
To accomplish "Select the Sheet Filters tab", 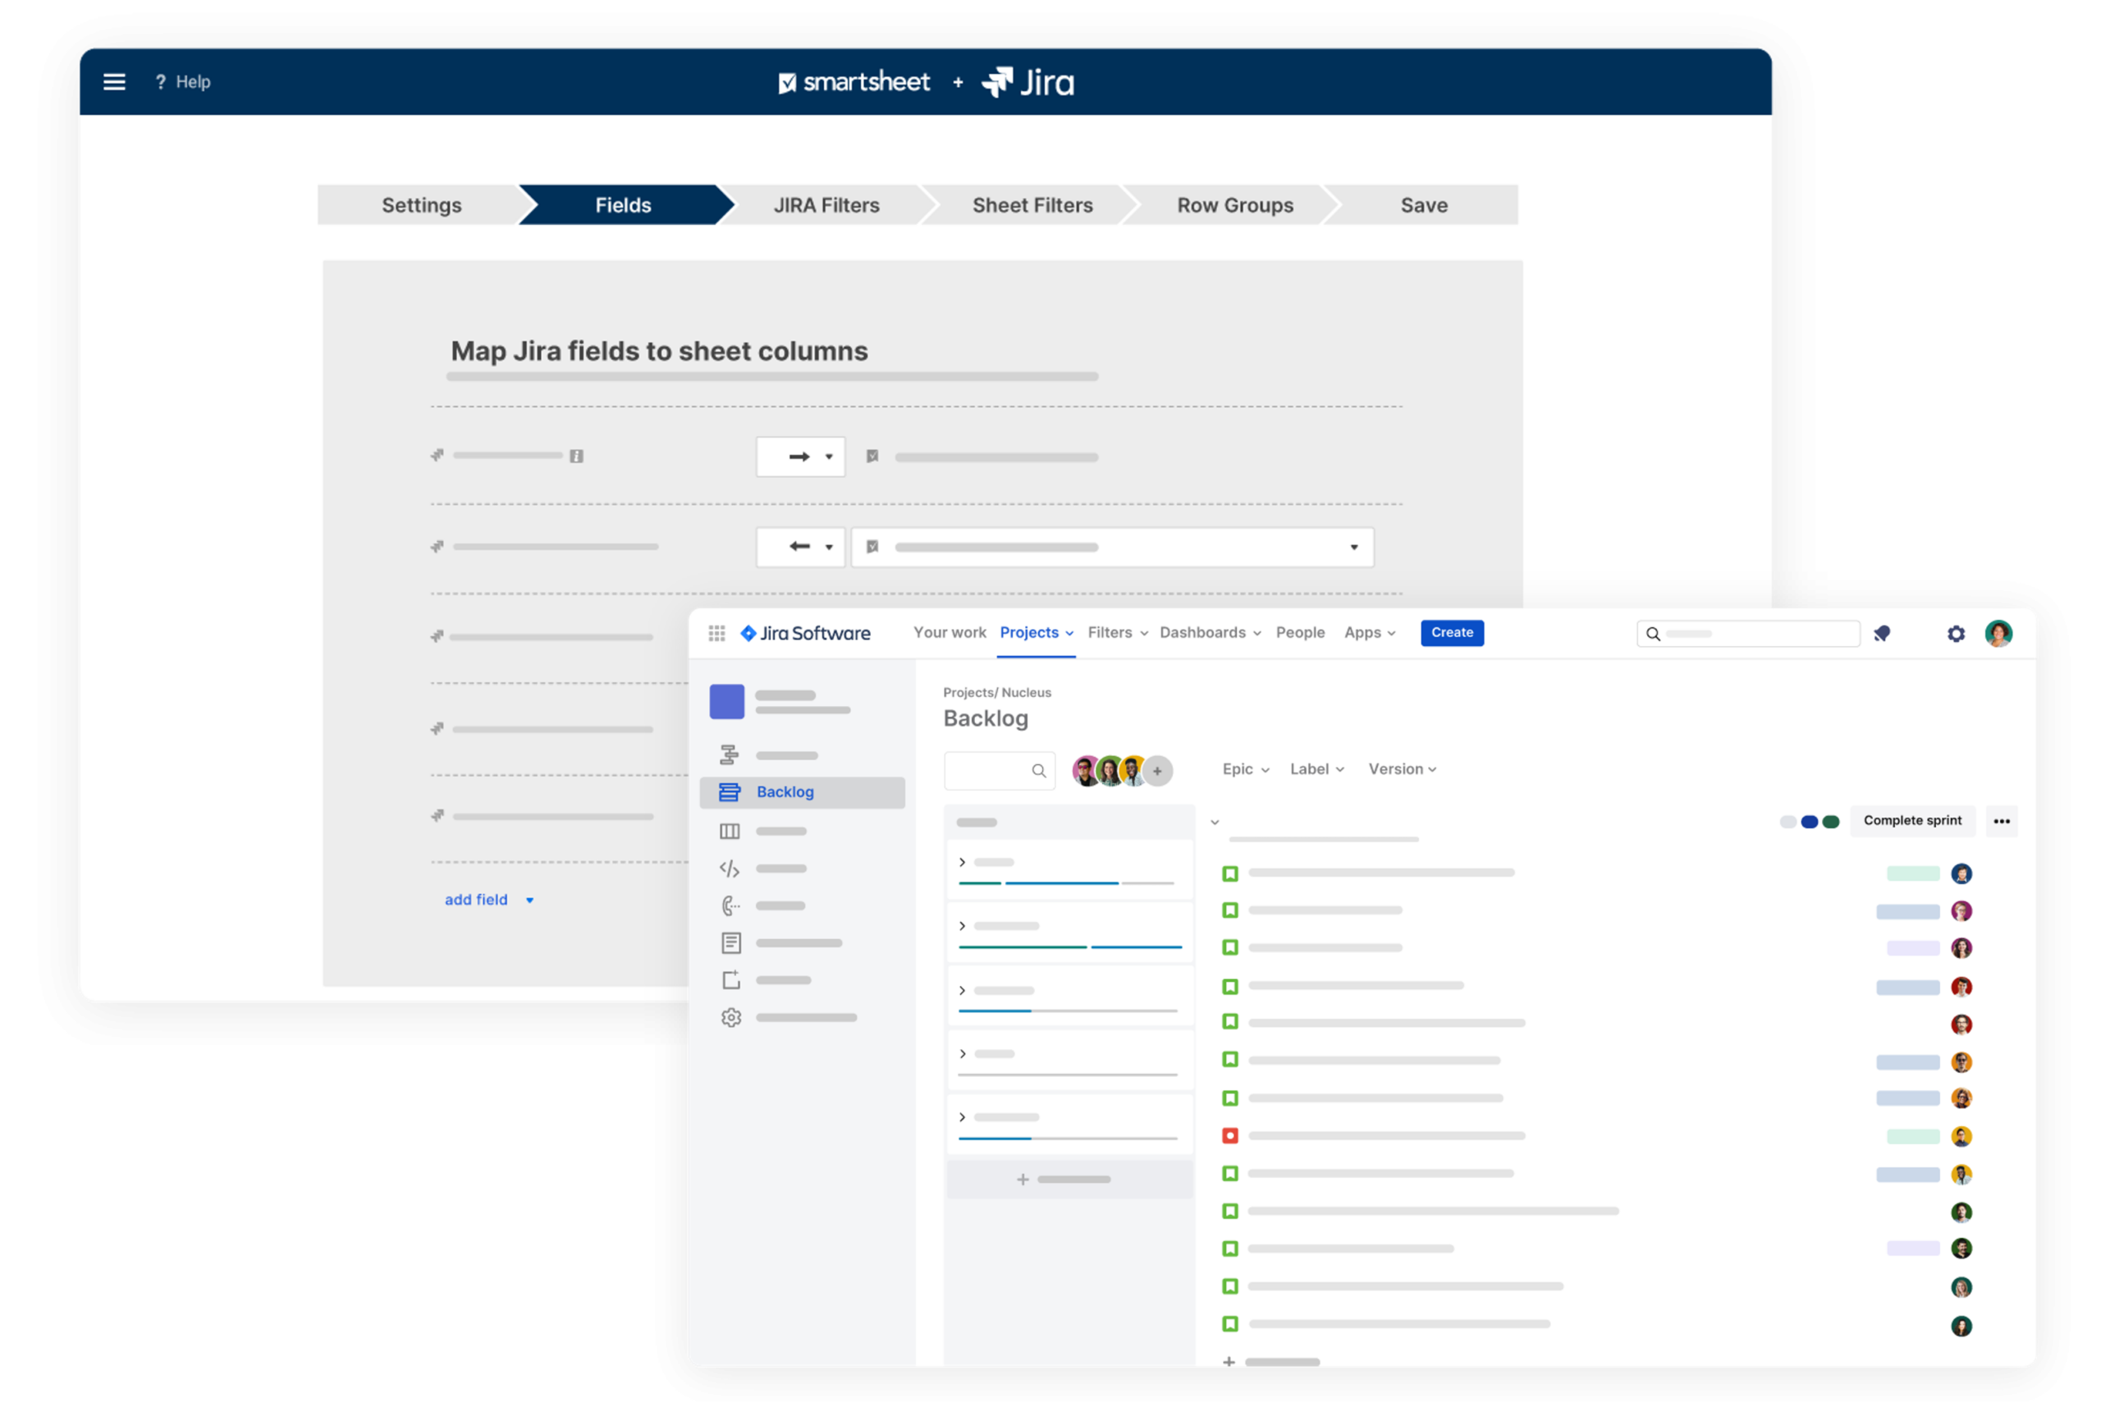I will [1032, 204].
